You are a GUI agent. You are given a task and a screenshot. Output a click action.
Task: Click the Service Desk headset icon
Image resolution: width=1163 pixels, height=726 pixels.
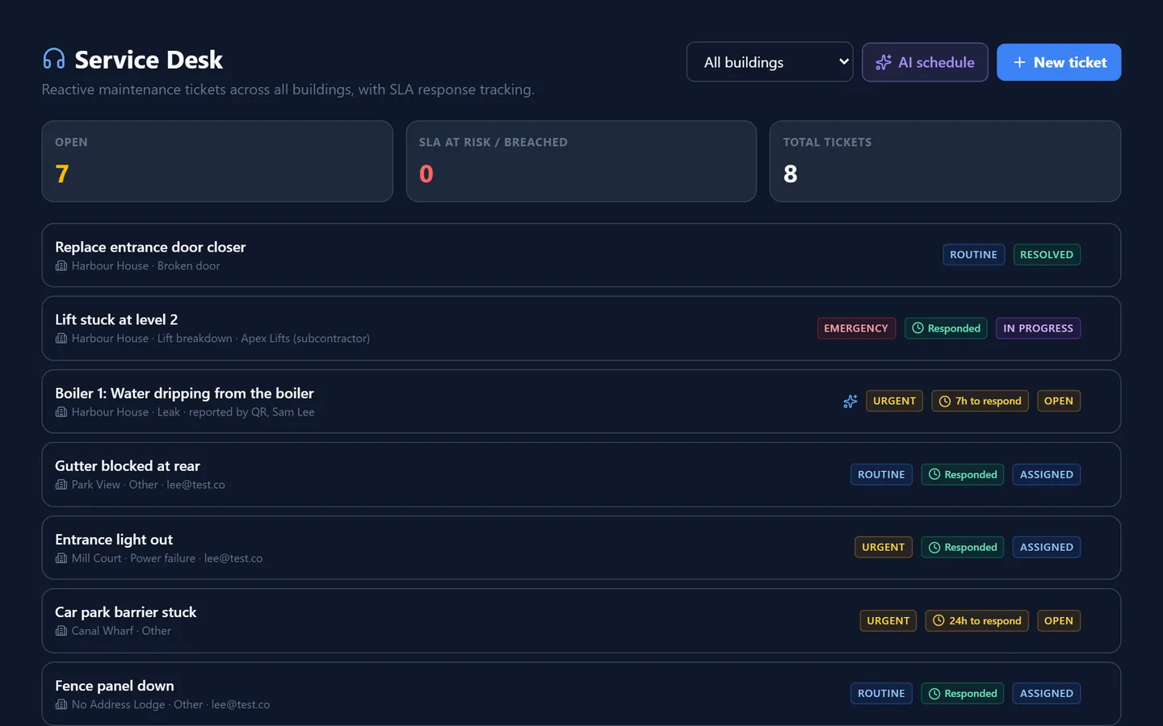[54, 59]
